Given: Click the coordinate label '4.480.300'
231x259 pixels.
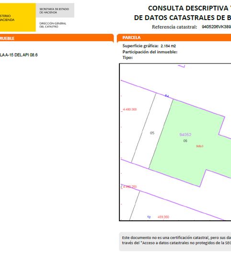Looking at the screenshot, I should click(130, 109).
